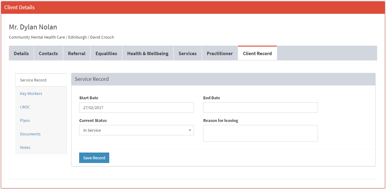Choose Service Record in the side menu
386x189 pixels.
33,80
